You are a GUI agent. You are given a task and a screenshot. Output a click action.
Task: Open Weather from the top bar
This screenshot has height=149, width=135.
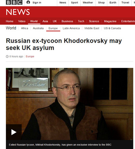pyautogui.click(x=88, y=3)
